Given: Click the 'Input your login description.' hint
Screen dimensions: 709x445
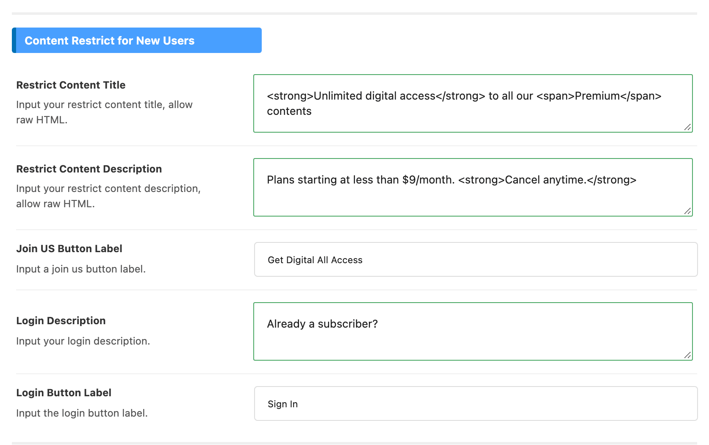Looking at the screenshot, I should click(x=83, y=341).
